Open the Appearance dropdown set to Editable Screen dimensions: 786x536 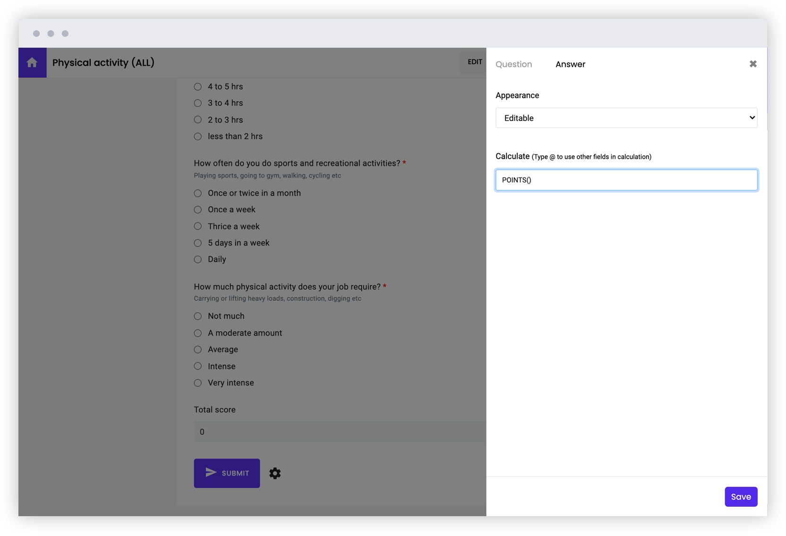pos(626,118)
